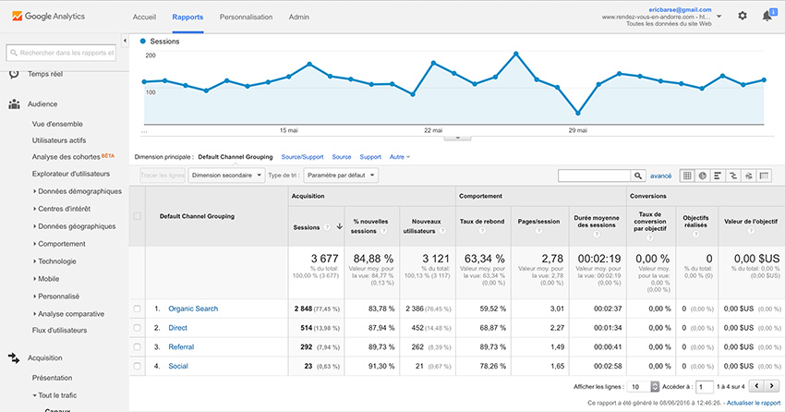Click the sidebar report search field
The image size is (785, 412).
tap(65, 53)
